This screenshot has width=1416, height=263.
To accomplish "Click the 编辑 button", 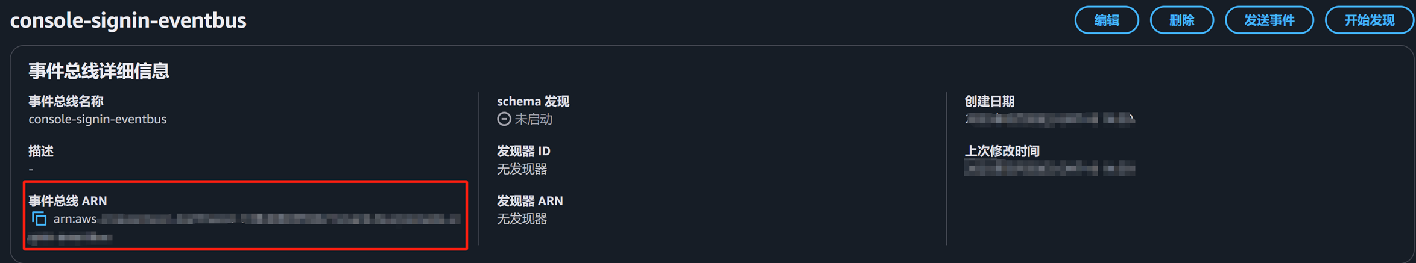I will 1106,20.
